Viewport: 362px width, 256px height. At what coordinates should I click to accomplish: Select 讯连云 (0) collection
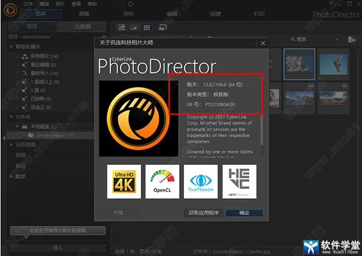pos(41,107)
